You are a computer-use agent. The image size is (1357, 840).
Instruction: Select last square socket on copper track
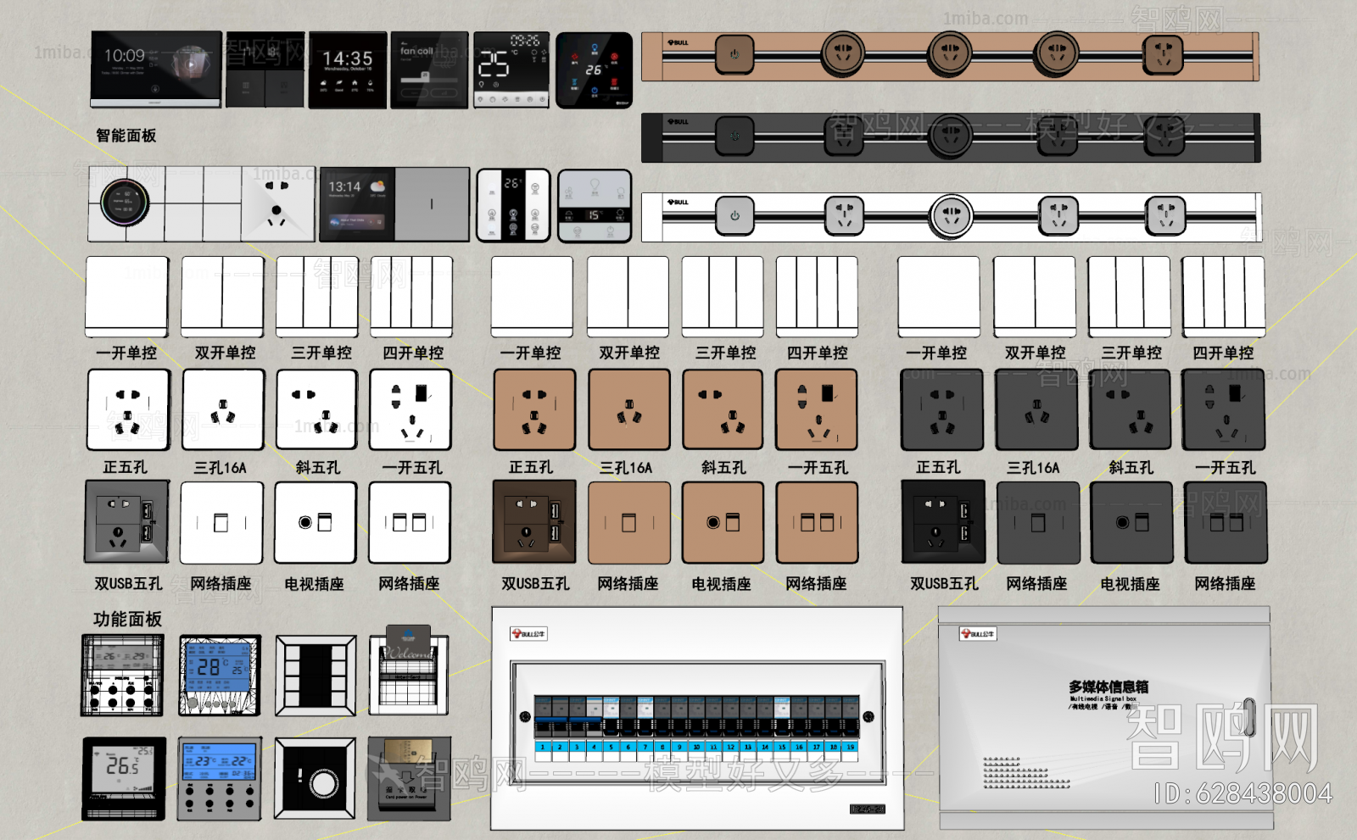point(1164,55)
